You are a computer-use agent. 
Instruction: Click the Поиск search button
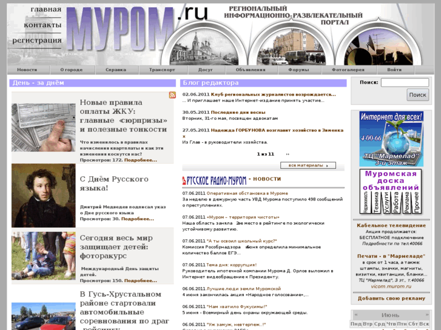pos(418,95)
